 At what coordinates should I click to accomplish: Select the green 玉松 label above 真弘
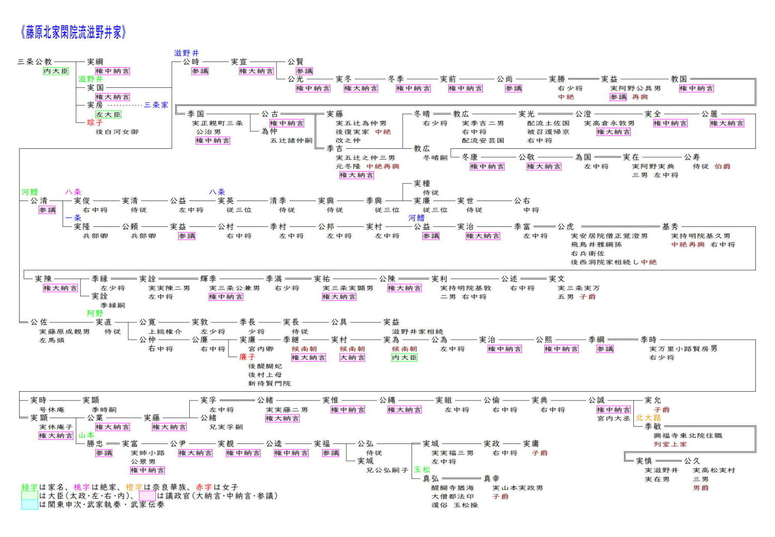(x=422, y=470)
